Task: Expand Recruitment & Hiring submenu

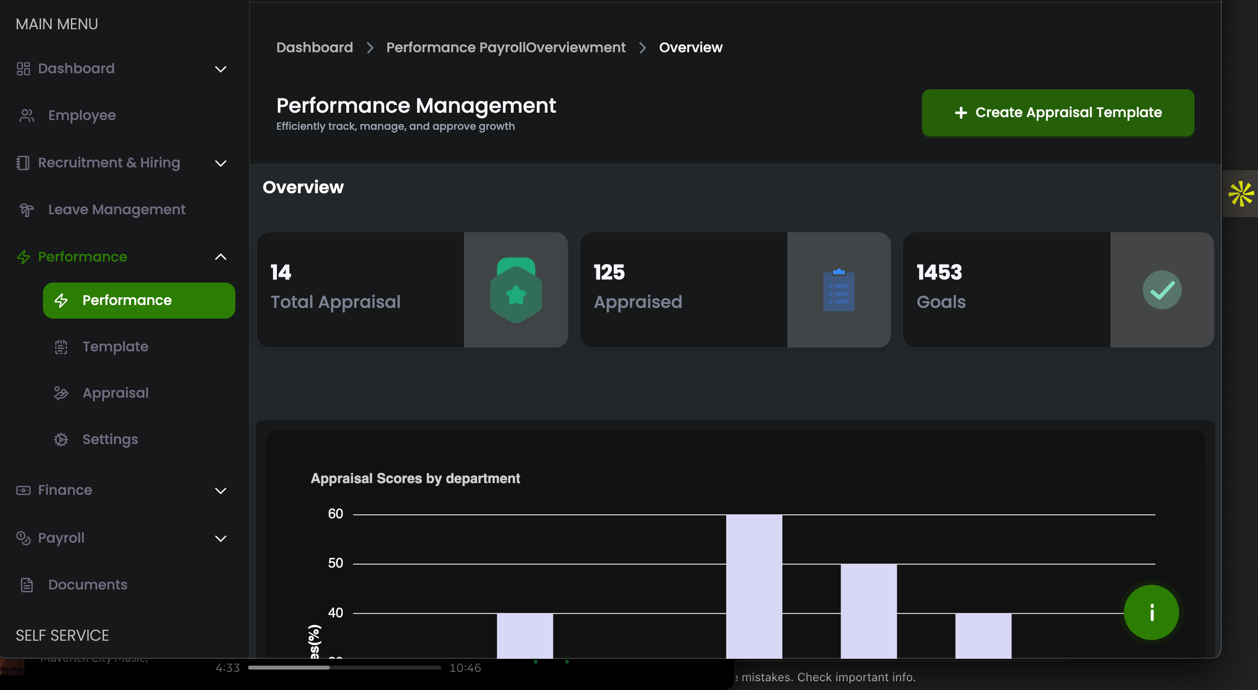Action: [221, 163]
